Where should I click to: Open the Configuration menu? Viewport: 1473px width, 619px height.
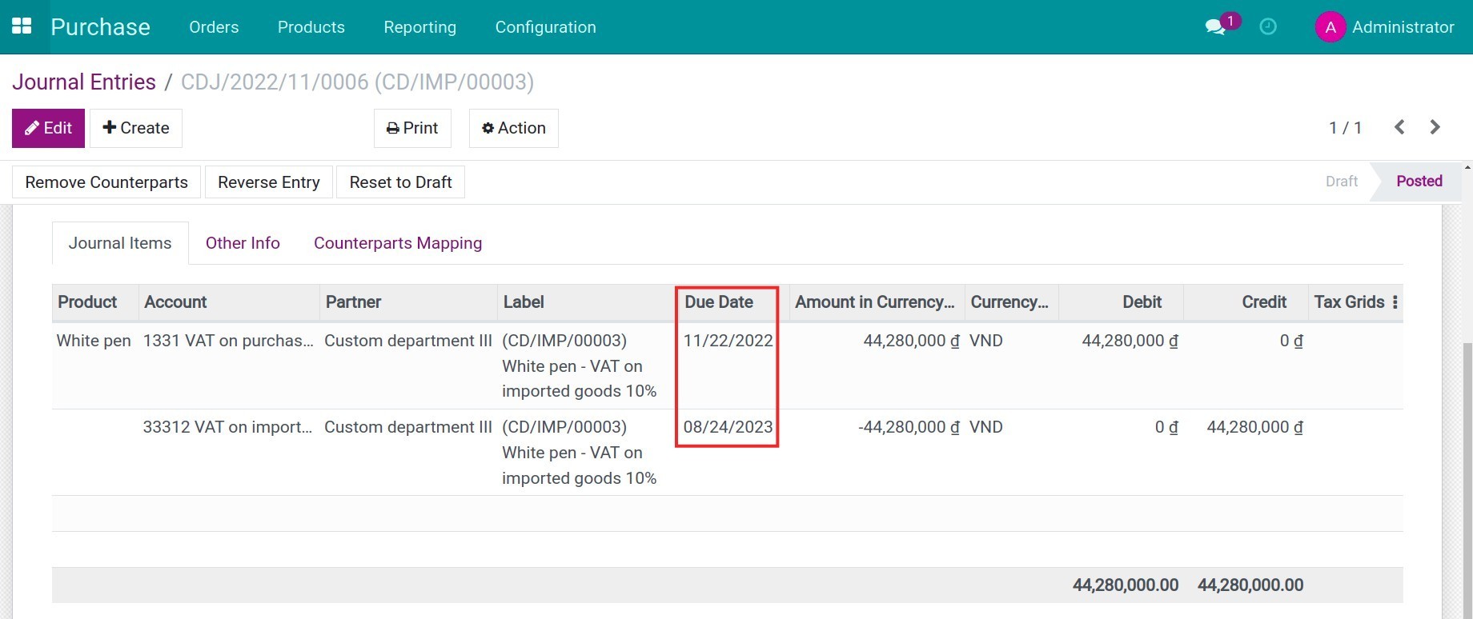point(545,27)
